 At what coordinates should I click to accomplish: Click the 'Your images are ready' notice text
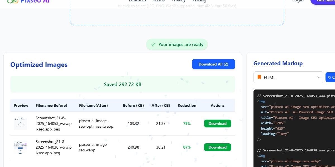click(x=181, y=45)
